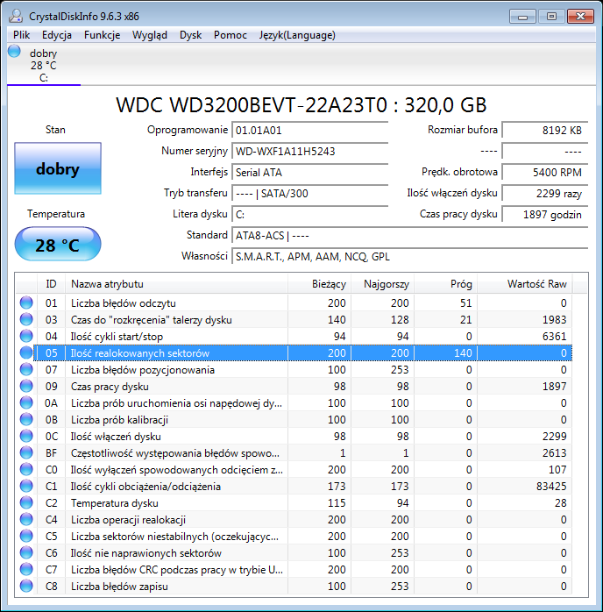The image size is (603, 612).
Task: Click status icon for attribute 07
Action: tap(26, 370)
